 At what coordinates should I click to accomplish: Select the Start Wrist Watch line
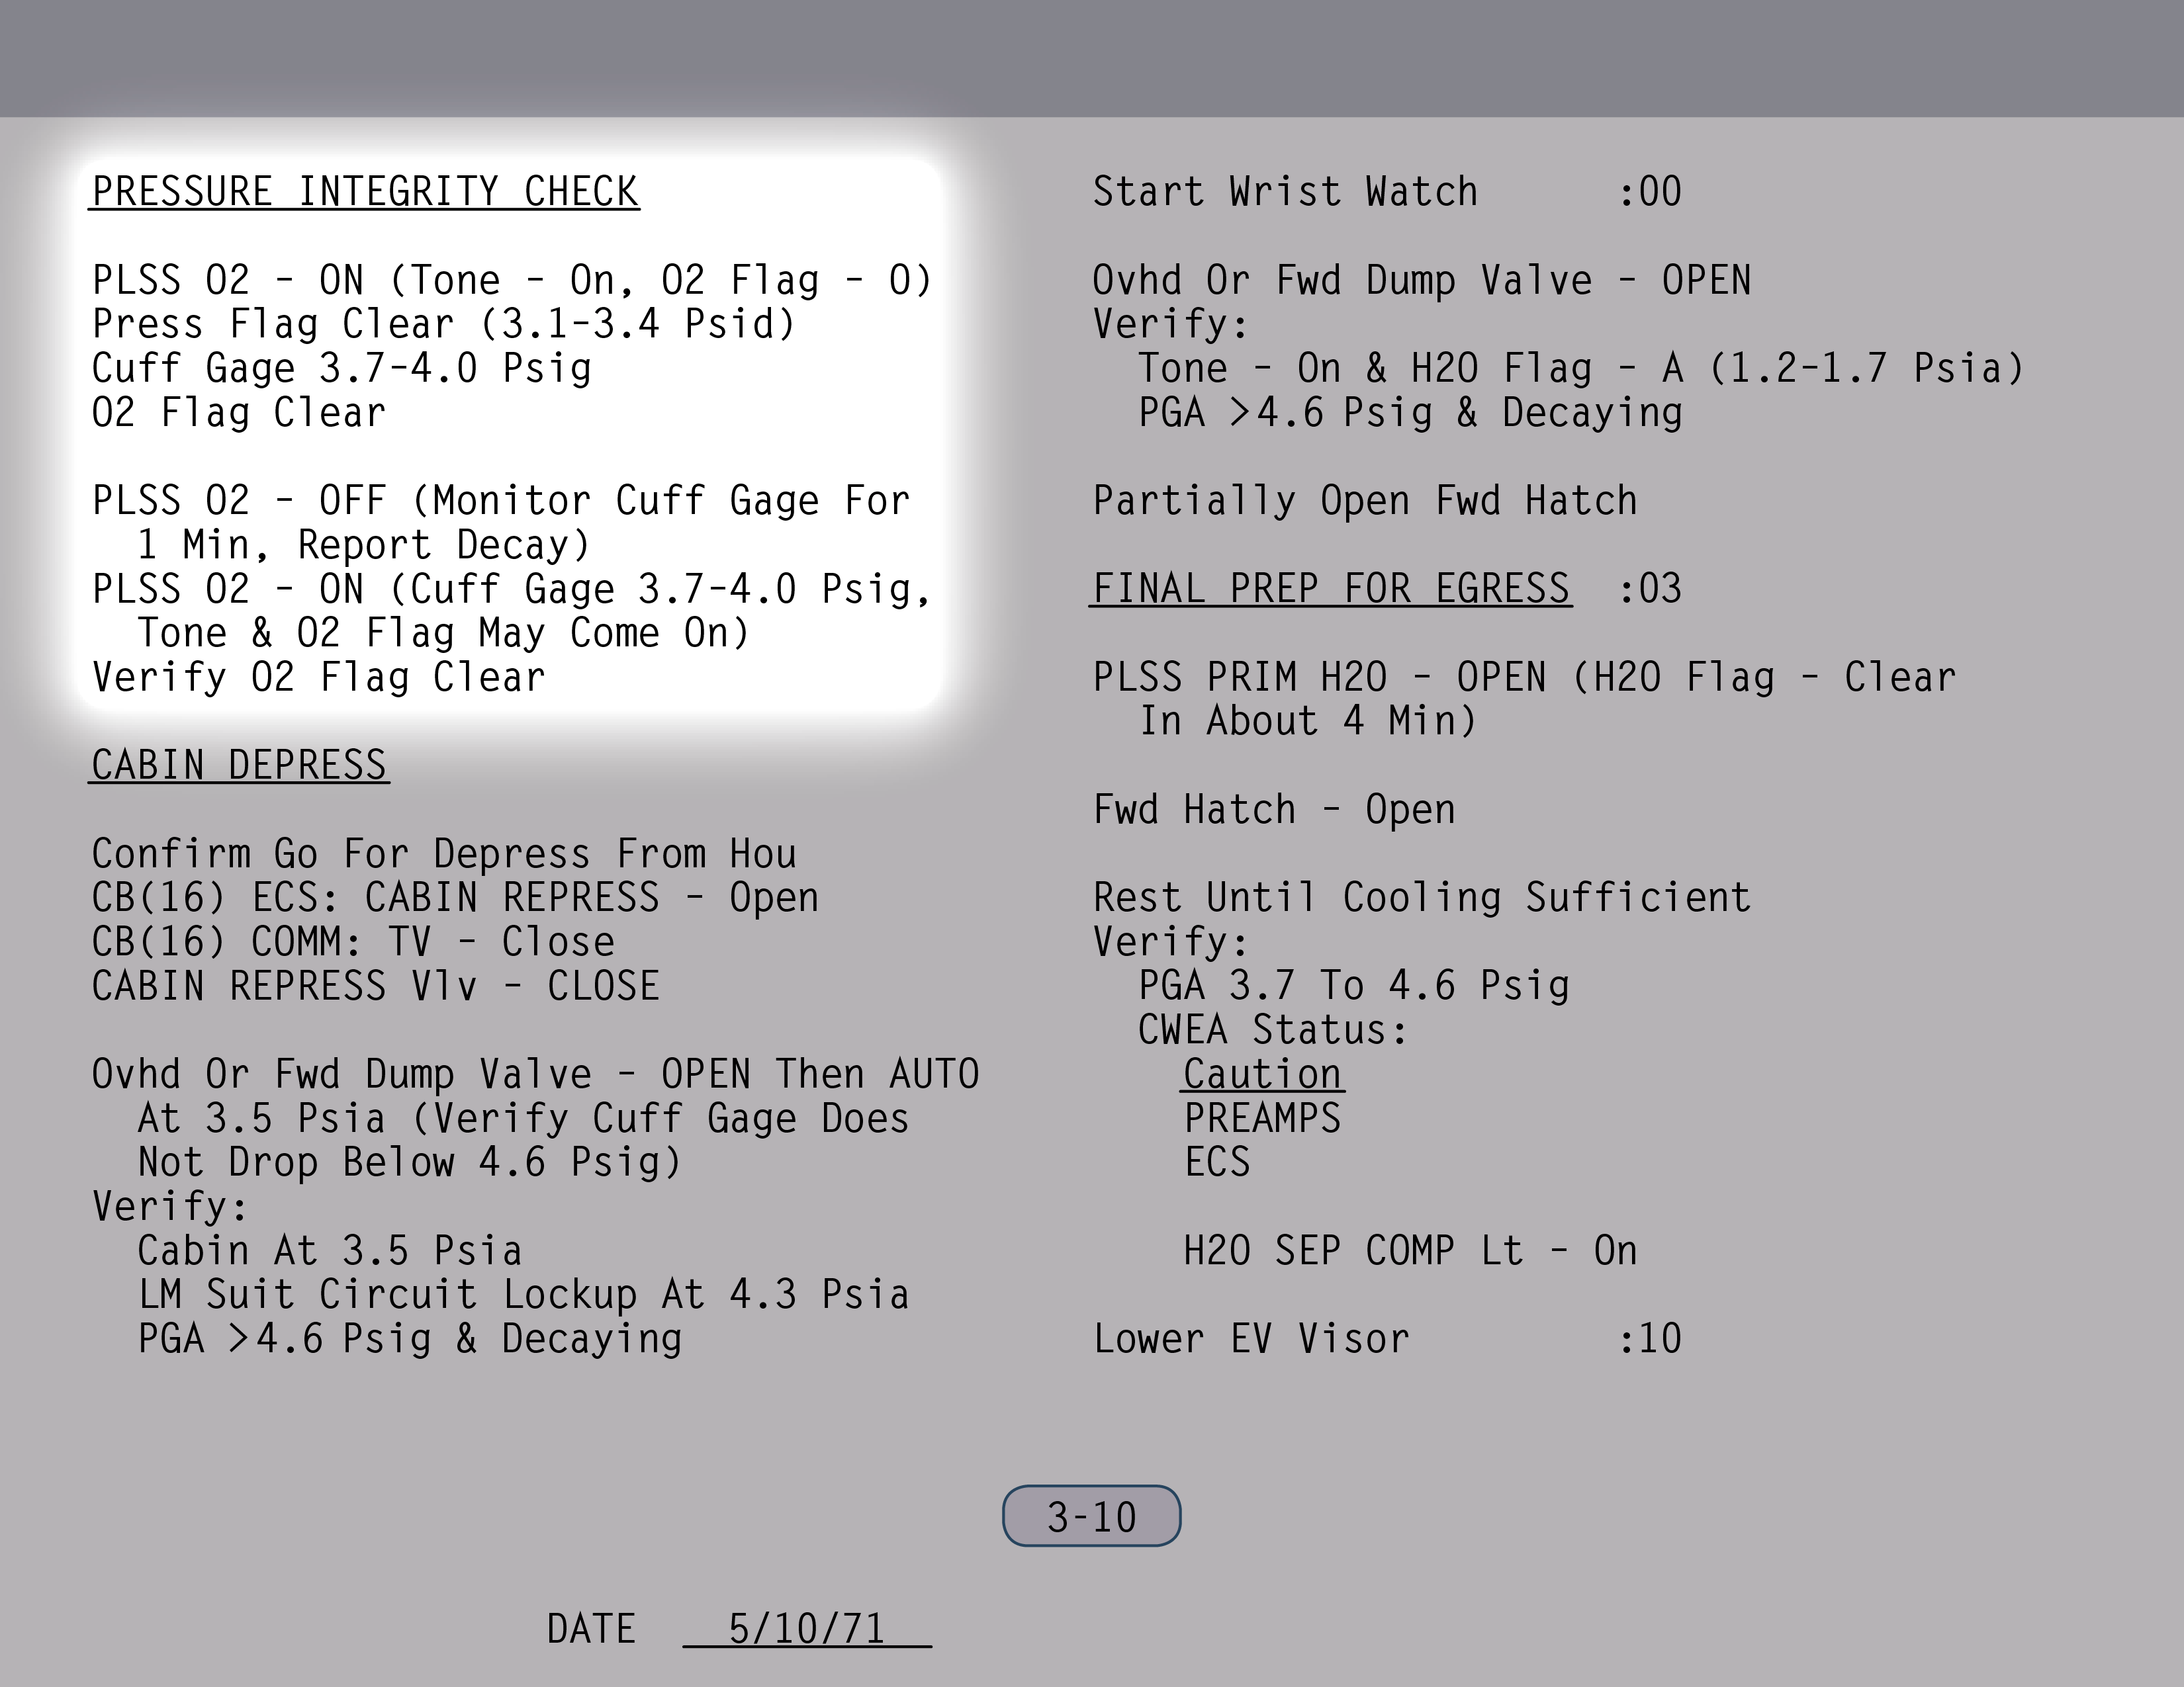(1285, 192)
